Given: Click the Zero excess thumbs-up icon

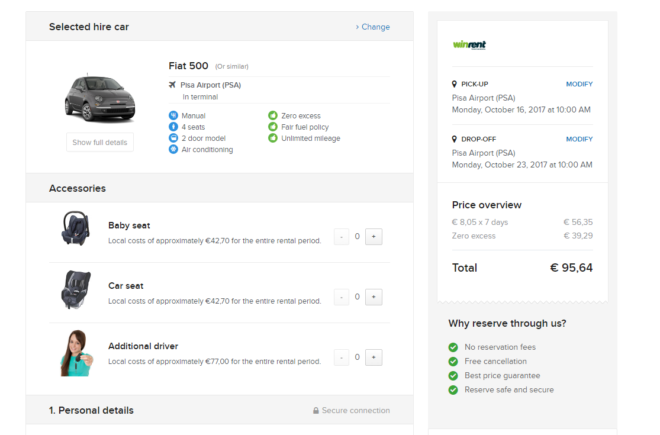Looking at the screenshot, I should 273,115.
